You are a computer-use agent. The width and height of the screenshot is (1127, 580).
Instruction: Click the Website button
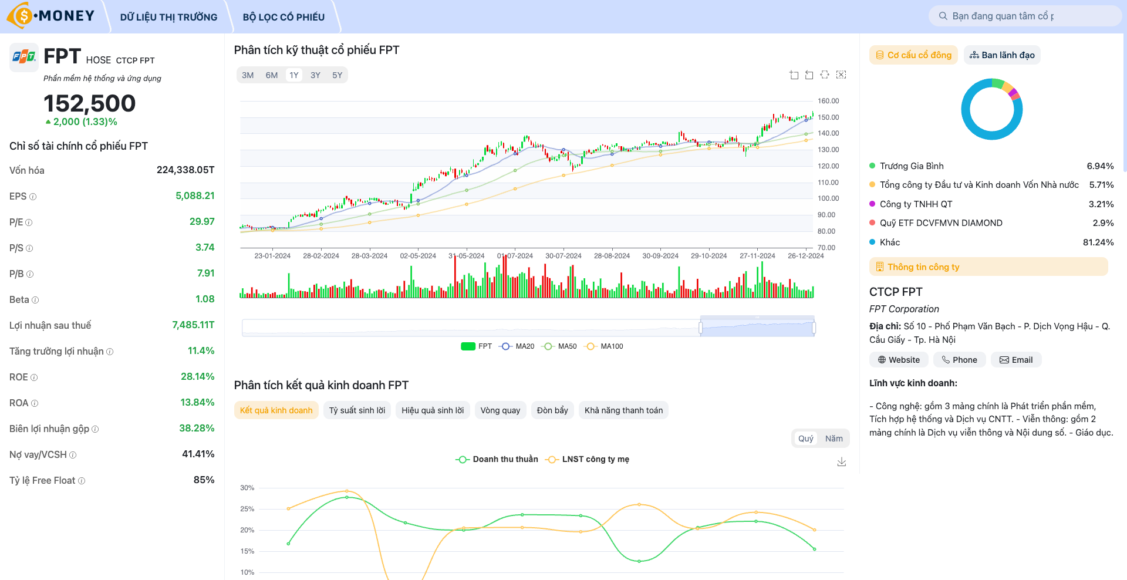coord(899,360)
